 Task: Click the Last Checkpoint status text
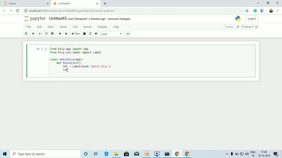click(86, 19)
